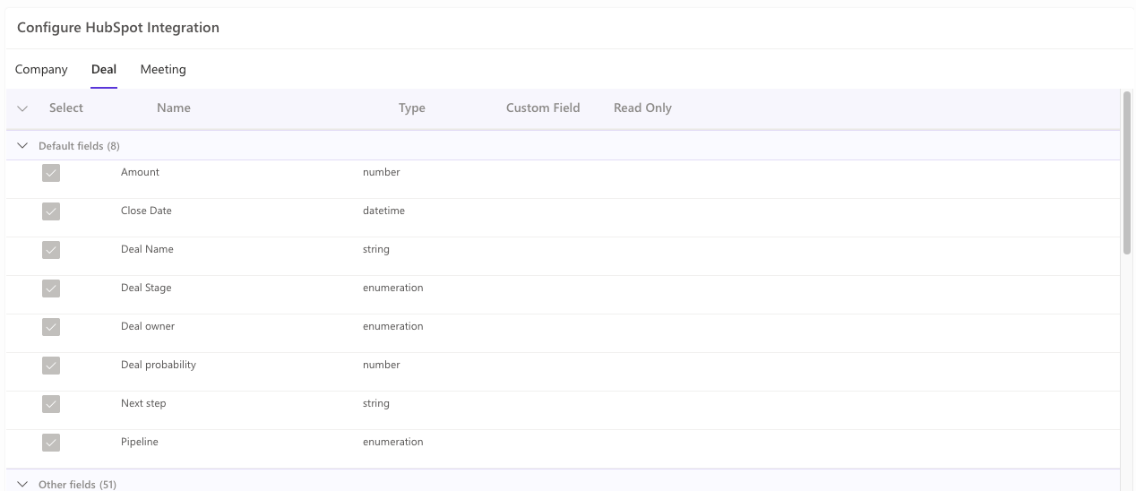1136x491 pixels.
Task: Click the enumeration type in Deal owner row
Action: pos(393,326)
